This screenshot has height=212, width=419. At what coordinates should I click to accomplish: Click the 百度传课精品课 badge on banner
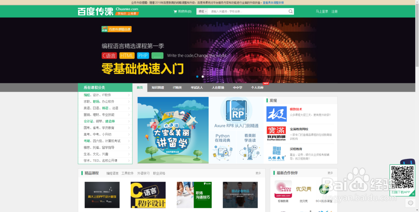point(116,29)
